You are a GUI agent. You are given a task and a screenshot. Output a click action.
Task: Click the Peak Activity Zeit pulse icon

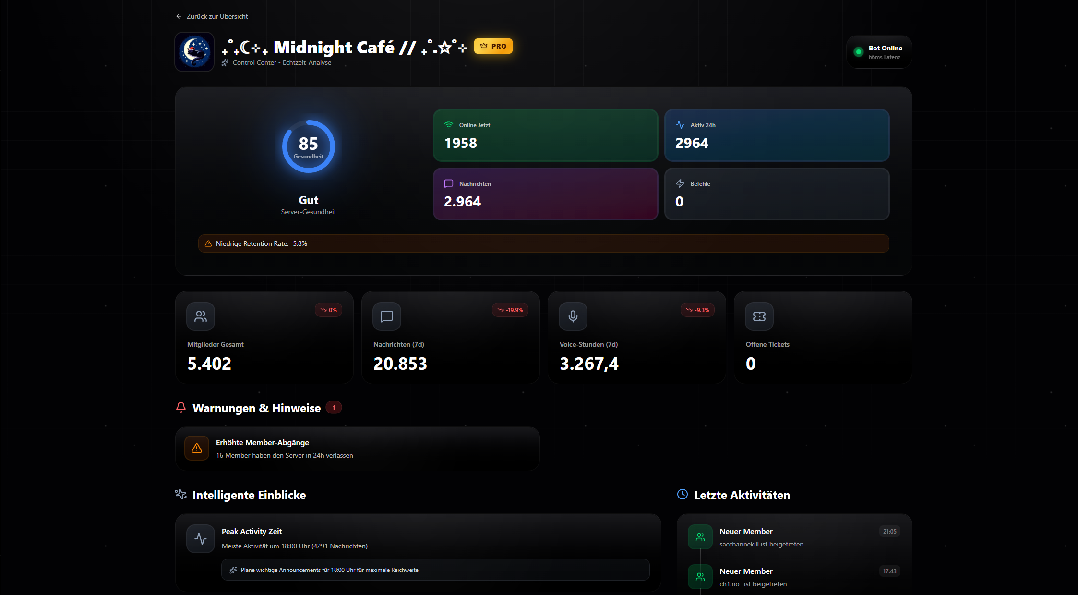coord(201,539)
